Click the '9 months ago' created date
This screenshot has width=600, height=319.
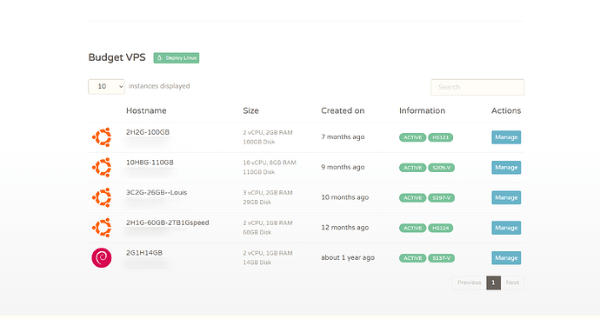pyautogui.click(x=343, y=167)
